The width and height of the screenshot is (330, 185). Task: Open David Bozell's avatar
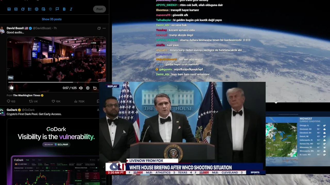pyautogui.click(x=2, y=30)
